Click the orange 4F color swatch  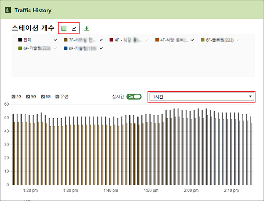pyautogui.click(x=157, y=40)
